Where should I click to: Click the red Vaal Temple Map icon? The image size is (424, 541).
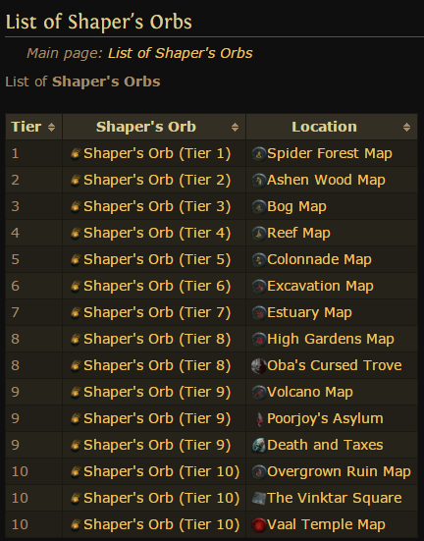click(259, 524)
